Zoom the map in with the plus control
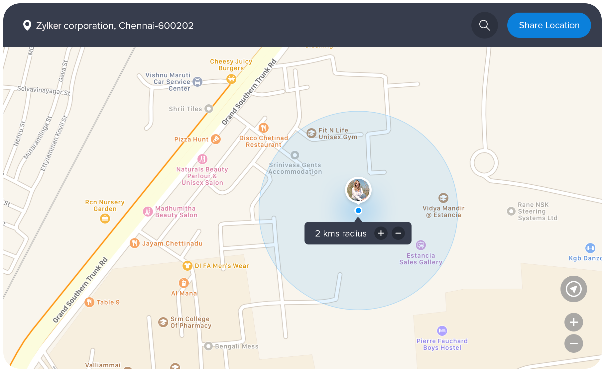The width and height of the screenshot is (605, 372). (x=573, y=322)
